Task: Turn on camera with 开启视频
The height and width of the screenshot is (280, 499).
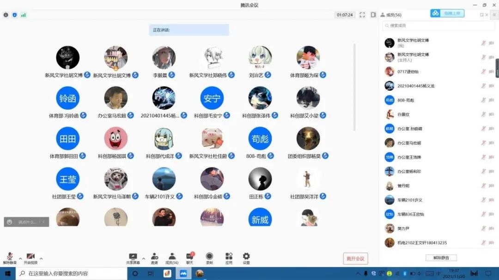Action: tap(30, 258)
